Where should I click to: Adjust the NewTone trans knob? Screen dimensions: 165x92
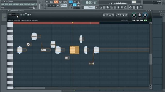click(145, 15)
